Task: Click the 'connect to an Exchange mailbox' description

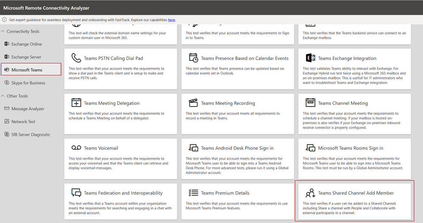Action: click(354, 35)
